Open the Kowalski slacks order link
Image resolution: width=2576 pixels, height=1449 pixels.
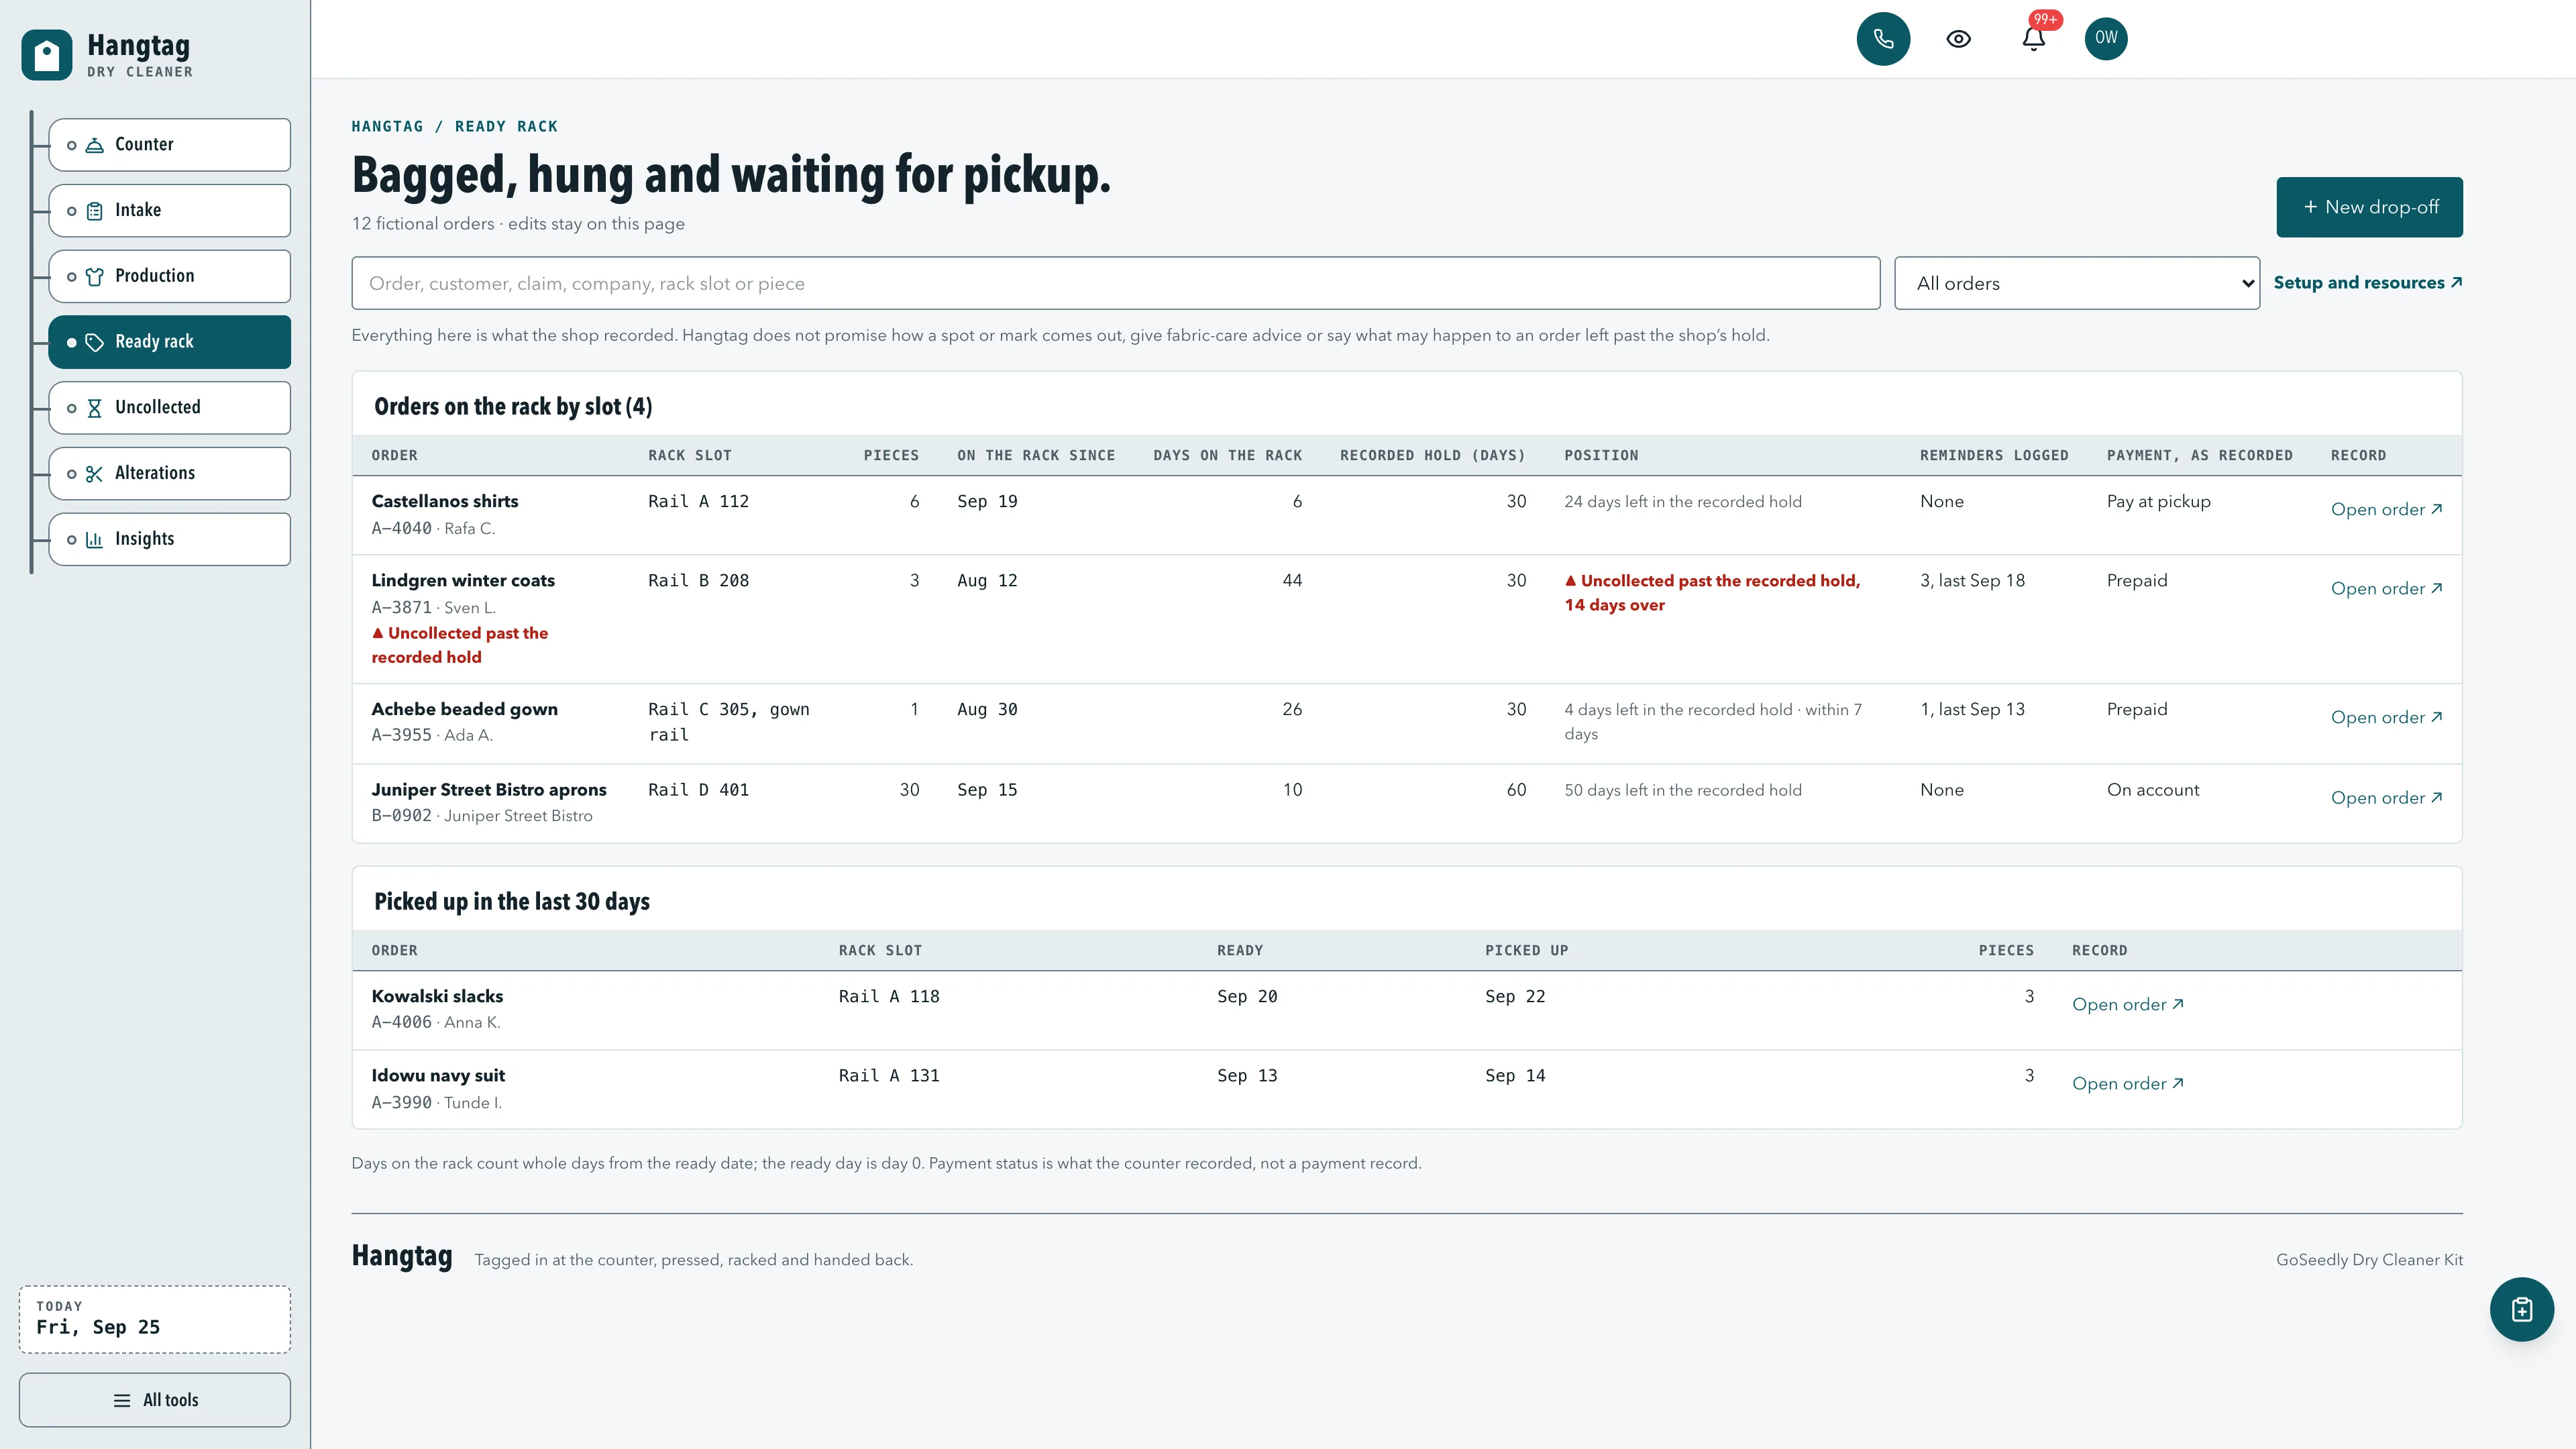tap(2127, 1004)
